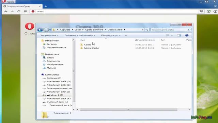The image size is (218, 123).
Task: Click the Opera address bar with 'about'
Action: 114,11
